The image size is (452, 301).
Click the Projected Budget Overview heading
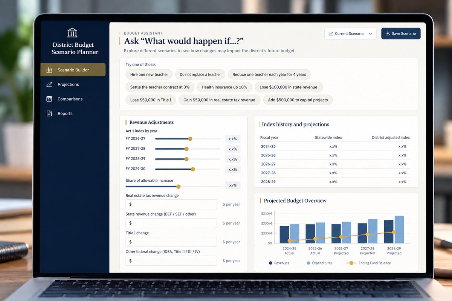pyautogui.click(x=295, y=201)
